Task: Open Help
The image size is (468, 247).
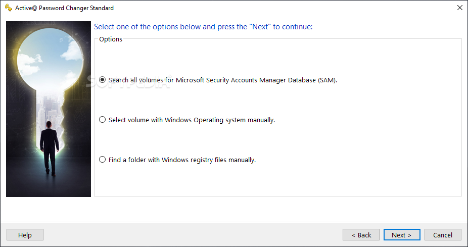Action: (25, 235)
